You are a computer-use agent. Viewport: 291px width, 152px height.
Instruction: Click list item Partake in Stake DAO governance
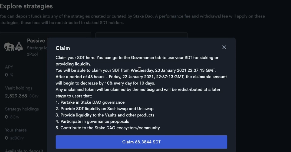point(90,102)
